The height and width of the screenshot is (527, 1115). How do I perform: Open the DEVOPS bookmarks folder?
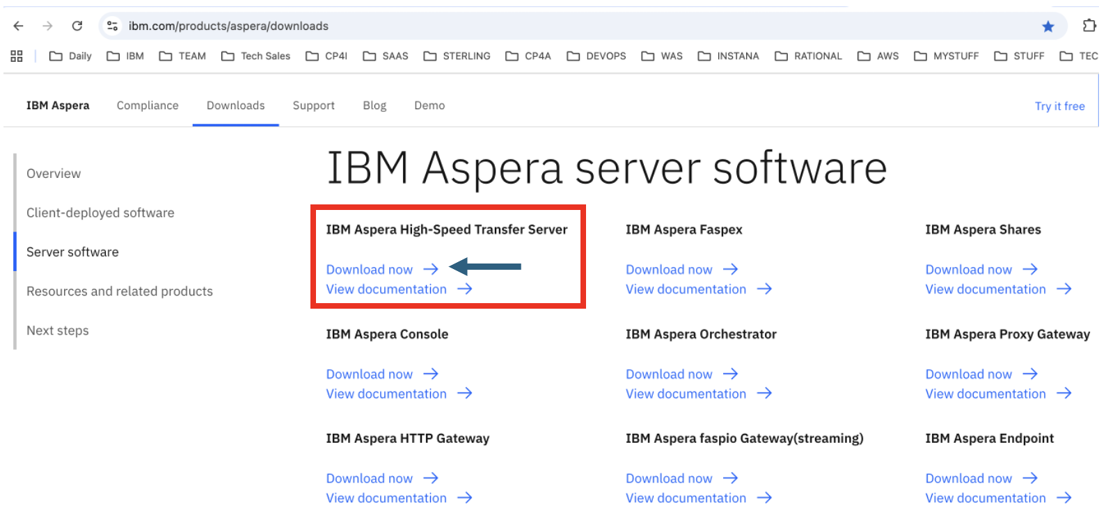coord(596,56)
